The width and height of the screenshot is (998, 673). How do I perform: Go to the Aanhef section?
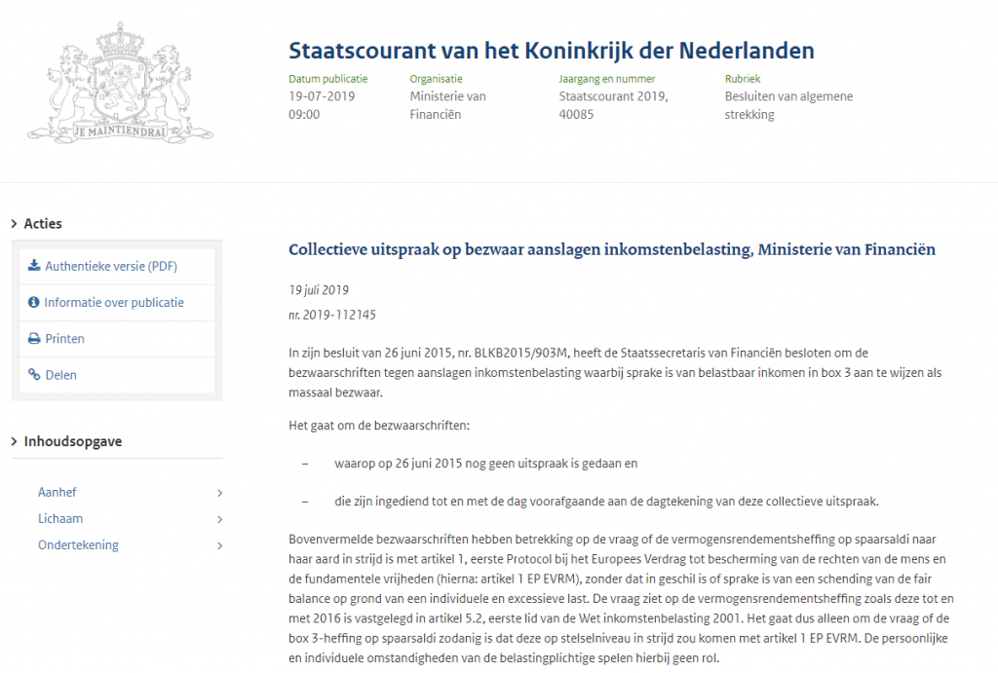(x=58, y=493)
